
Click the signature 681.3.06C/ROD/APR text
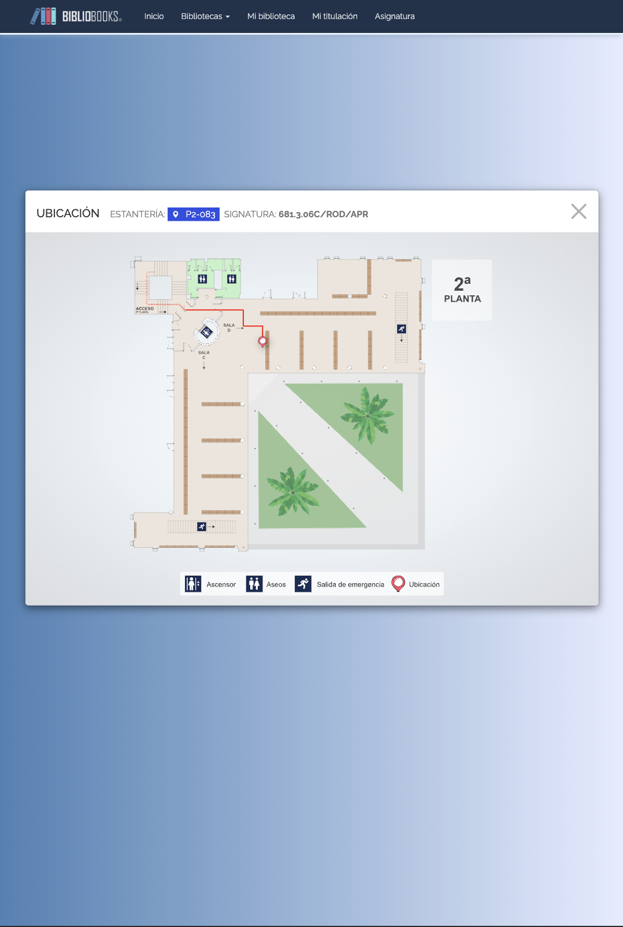(323, 214)
